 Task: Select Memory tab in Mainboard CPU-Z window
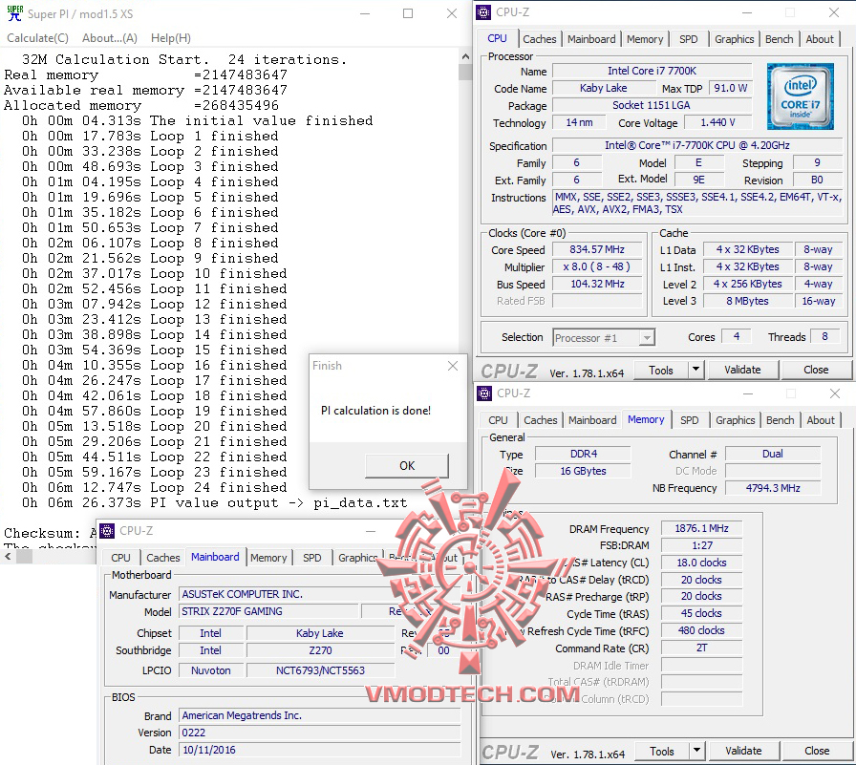click(268, 558)
